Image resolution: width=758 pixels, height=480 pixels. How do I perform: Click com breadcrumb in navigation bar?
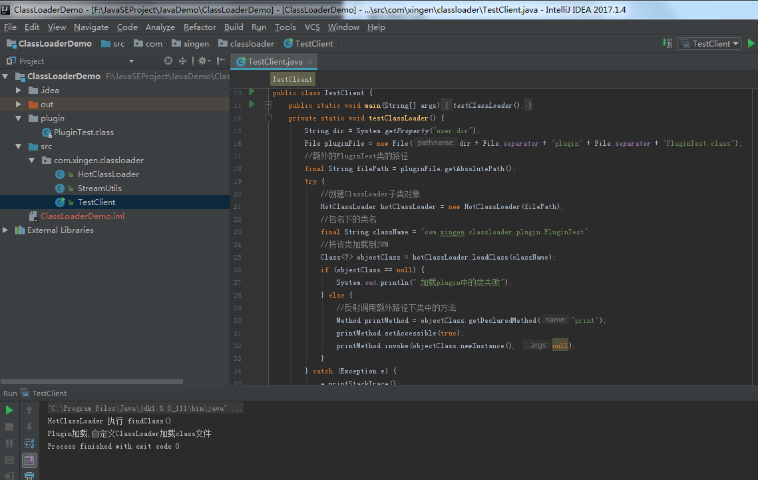click(148, 43)
